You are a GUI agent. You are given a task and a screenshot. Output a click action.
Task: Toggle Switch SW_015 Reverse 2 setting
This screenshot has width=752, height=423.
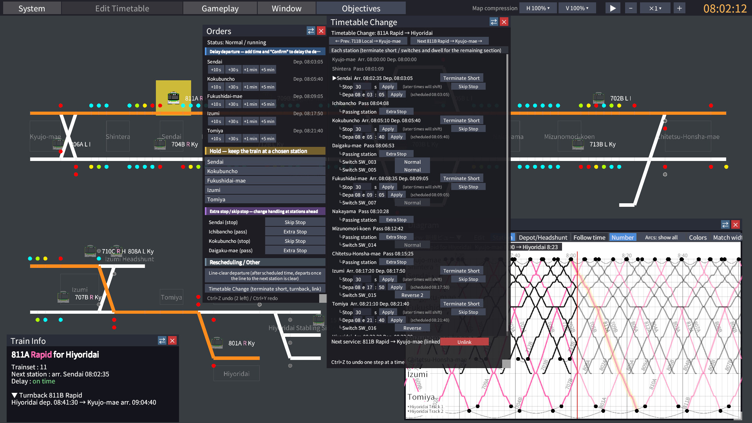(x=412, y=295)
